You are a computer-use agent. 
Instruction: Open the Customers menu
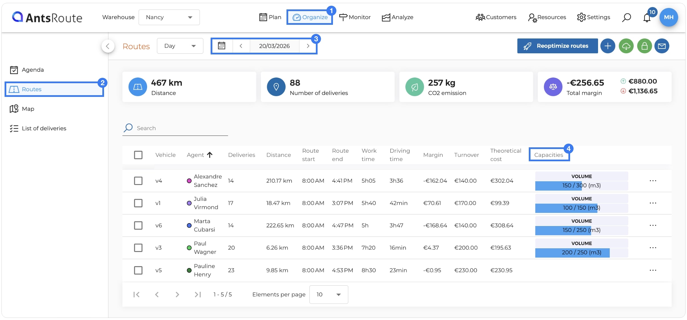(496, 17)
